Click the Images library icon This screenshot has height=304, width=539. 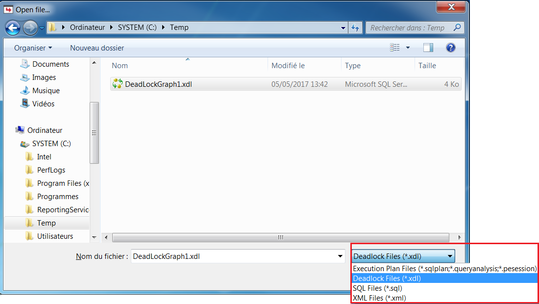coord(25,77)
